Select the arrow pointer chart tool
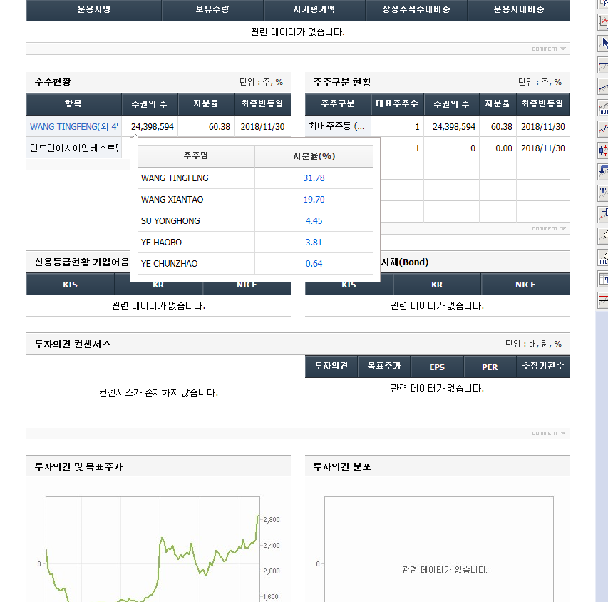Screen dimensions: 608x602 (x=603, y=44)
